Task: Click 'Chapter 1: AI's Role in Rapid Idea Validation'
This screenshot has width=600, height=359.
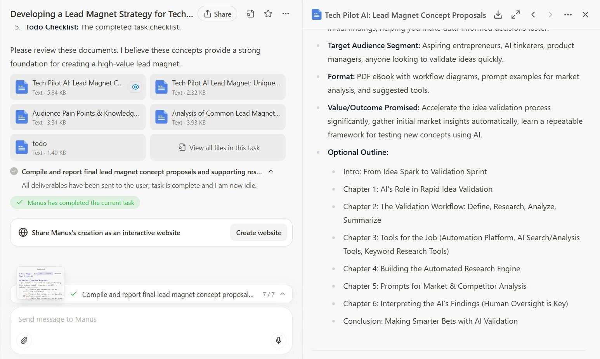Action: point(418,189)
